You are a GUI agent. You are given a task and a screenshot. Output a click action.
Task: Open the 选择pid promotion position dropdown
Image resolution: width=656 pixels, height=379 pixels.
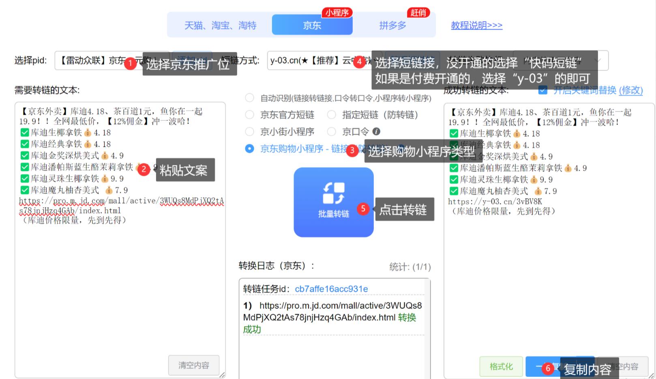[112, 60]
